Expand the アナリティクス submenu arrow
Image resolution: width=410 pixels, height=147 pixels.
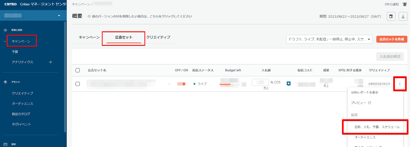click(x=50, y=62)
